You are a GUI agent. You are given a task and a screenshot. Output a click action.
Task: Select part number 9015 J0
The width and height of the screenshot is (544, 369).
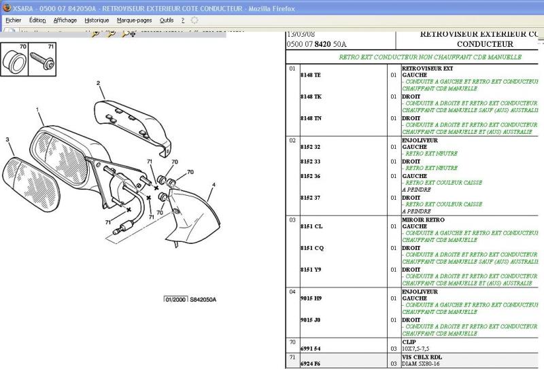310,320
